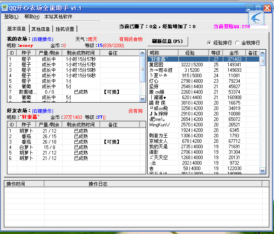Select the 我的天是 row in ranking

pos(203,146)
